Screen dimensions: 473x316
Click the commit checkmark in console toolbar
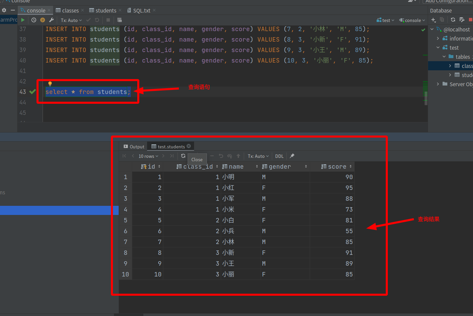tap(89, 20)
